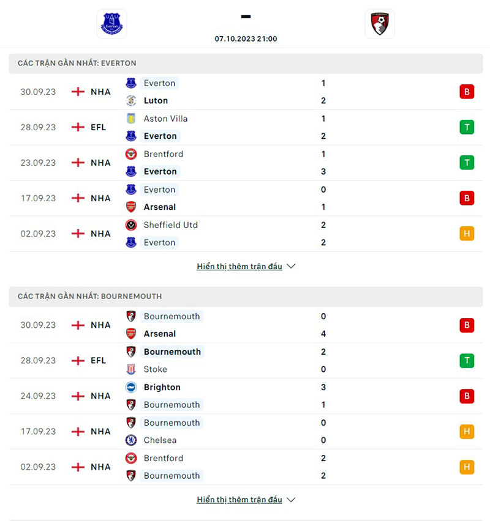
Task: Expand more Bournemouth matches with the chevron
Action: click(x=291, y=500)
